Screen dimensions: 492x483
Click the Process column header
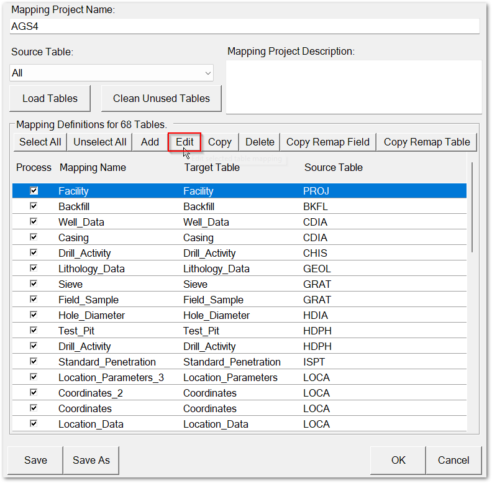tap(34, 167)
